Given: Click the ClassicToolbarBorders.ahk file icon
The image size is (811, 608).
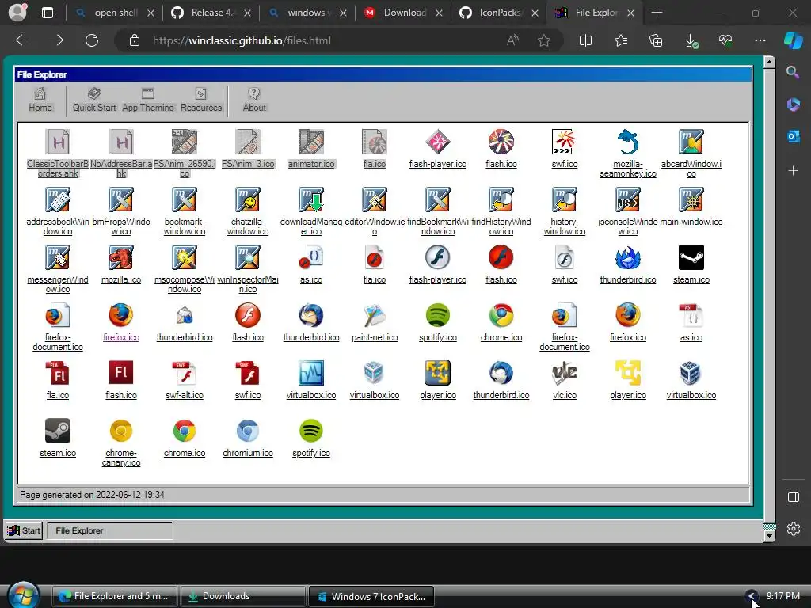Looking at the screenshot, I should point(57,142).
